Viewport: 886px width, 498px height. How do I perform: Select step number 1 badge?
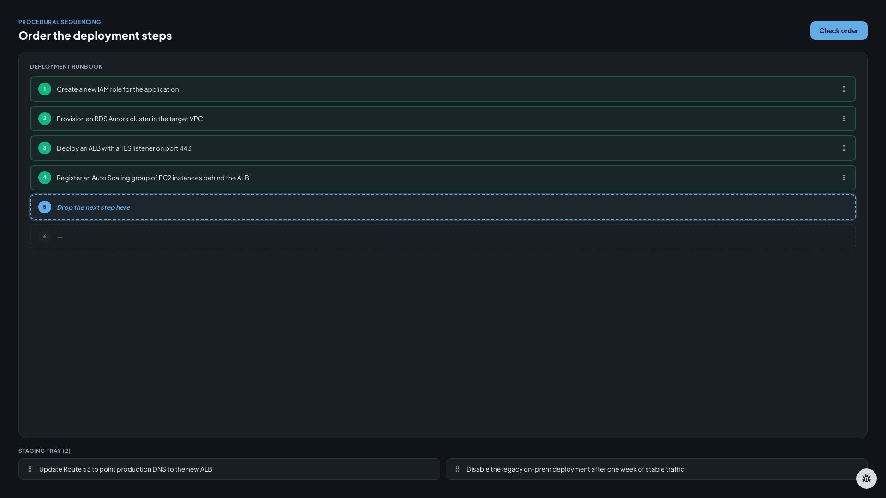45,89
